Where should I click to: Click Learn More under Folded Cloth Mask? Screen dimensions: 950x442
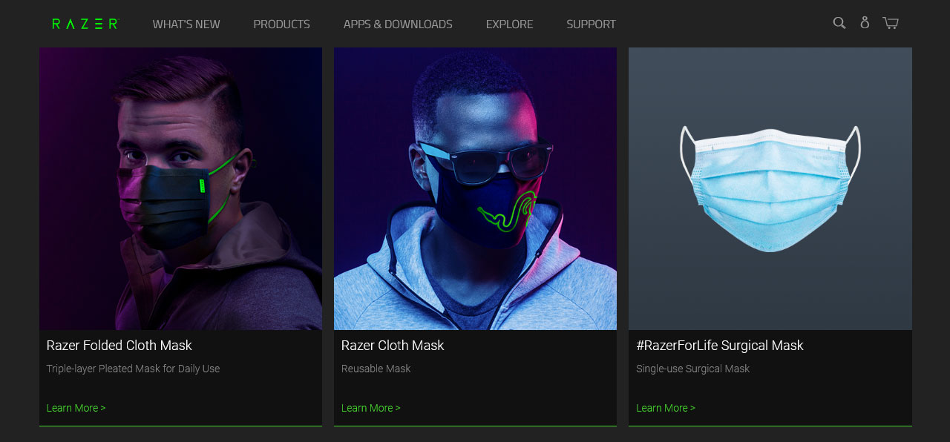click(76, 408)
